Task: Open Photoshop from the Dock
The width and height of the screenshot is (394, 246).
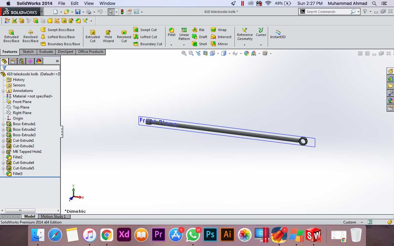Action: tap(210, 235)
